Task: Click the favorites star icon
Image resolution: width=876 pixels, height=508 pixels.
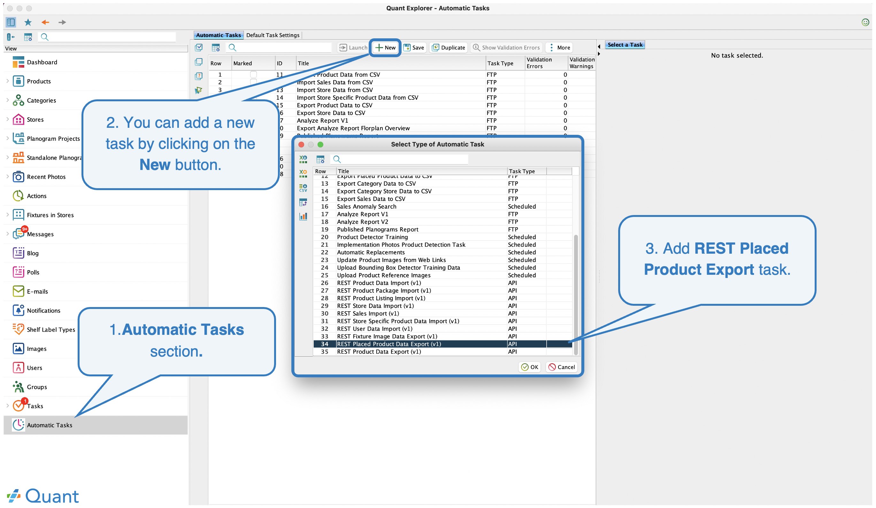Action: coord(28,22)
